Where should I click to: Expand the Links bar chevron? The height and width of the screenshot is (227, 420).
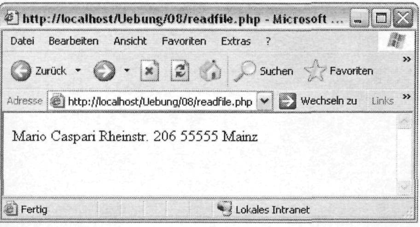click(x=407, y=96)
